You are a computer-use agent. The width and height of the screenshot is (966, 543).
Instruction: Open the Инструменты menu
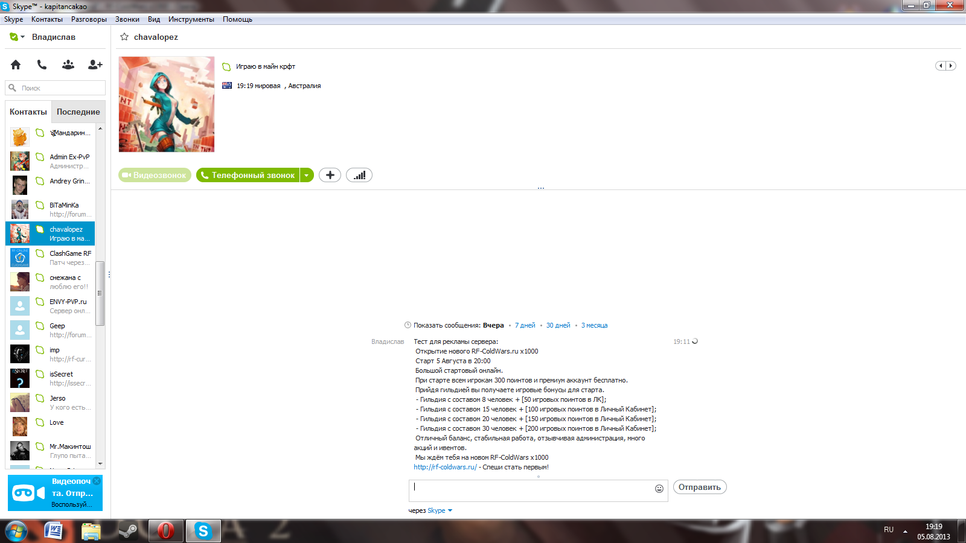[x=191, y=19]
